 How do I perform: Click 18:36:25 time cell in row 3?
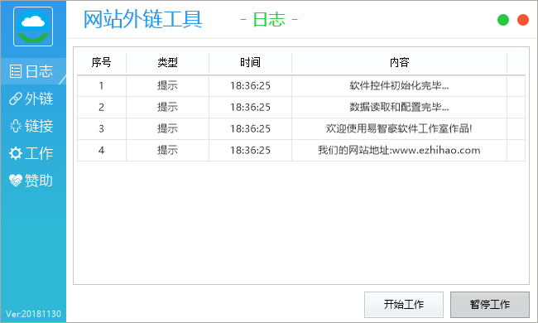(250, 128)
